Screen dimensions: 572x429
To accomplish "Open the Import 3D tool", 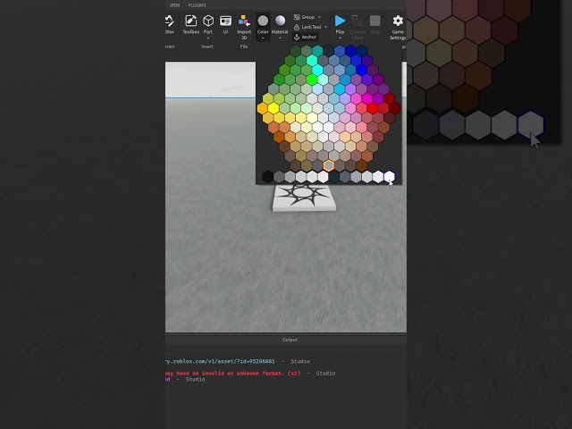I will click(244, 27).
